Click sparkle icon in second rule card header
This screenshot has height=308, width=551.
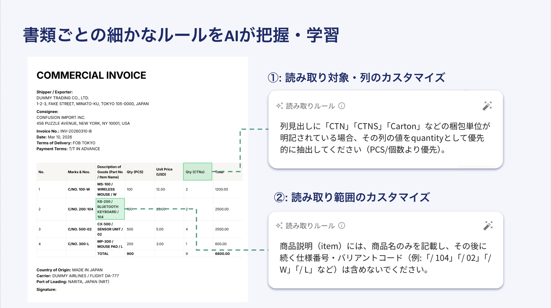tap(279, 226)
